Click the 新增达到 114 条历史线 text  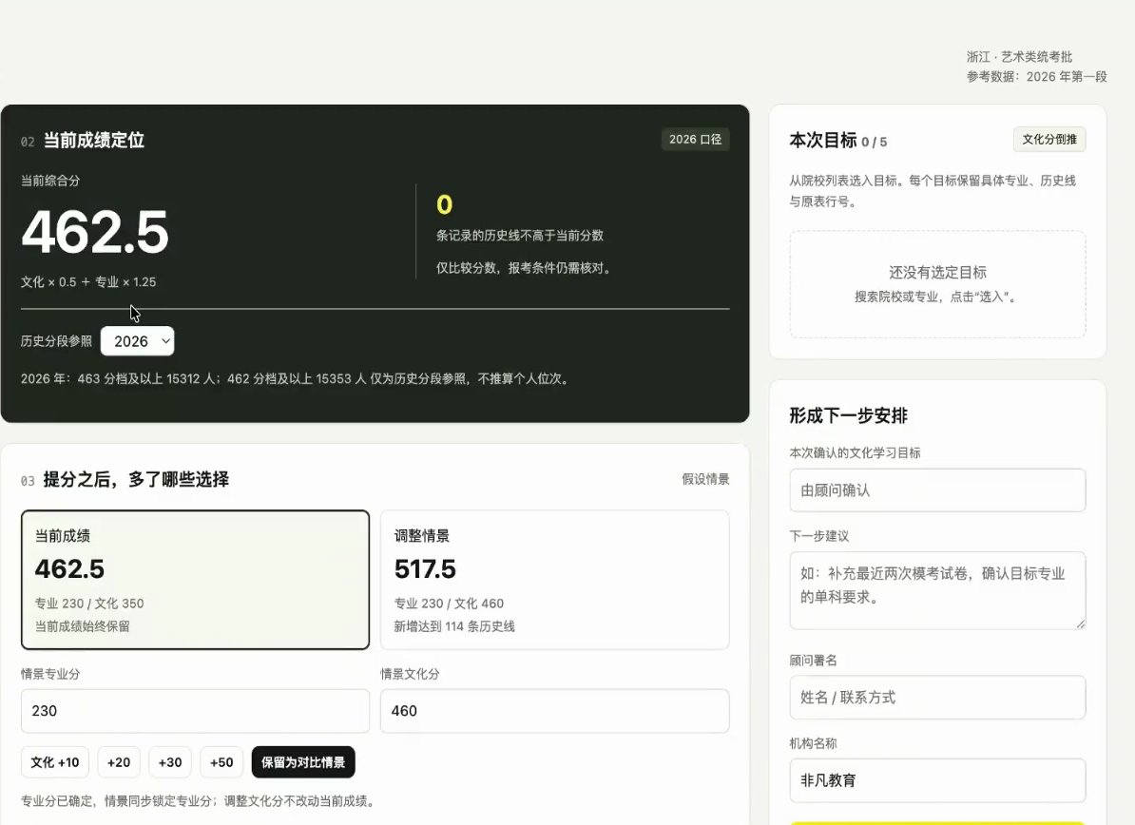454,626
